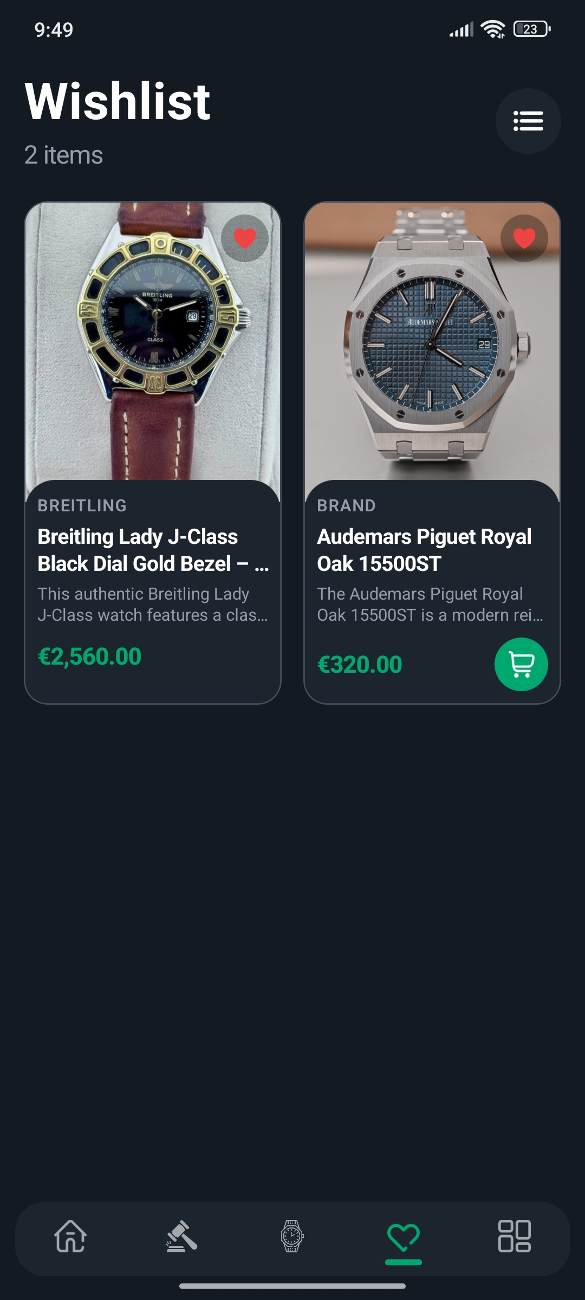Viewport: 585px width, 1300px height.
Task: Open the auctions gavel tab
Action: 181,1236
